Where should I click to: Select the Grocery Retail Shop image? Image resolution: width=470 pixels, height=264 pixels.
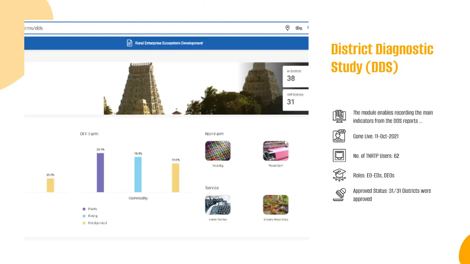[275, 205]
